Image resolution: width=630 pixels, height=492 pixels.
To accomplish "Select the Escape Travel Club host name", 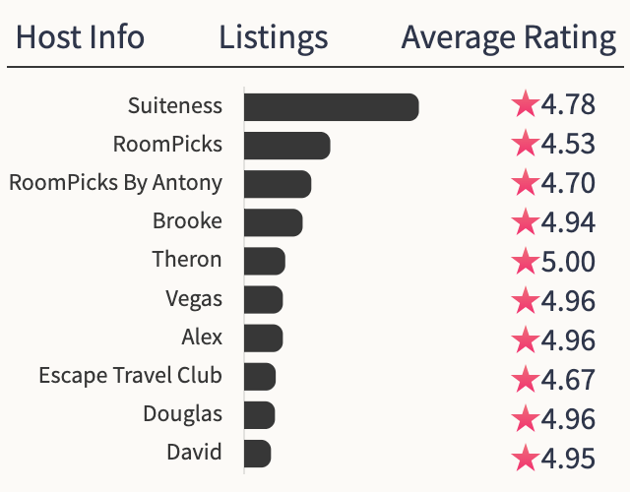I will pos(130,376).
